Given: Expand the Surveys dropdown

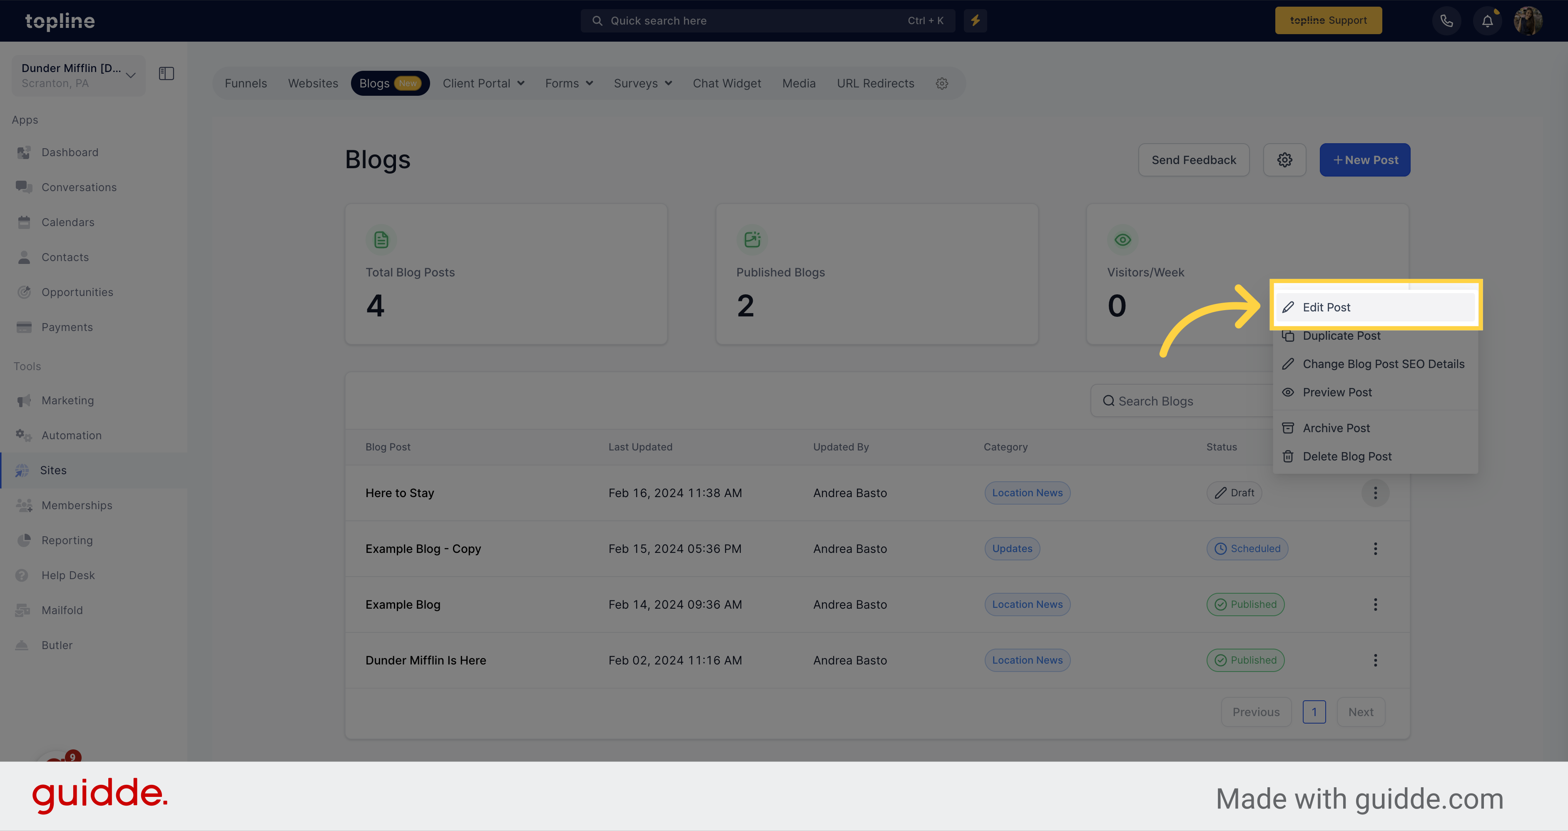Looking at the screenshot, I should [x=643, y=83].
